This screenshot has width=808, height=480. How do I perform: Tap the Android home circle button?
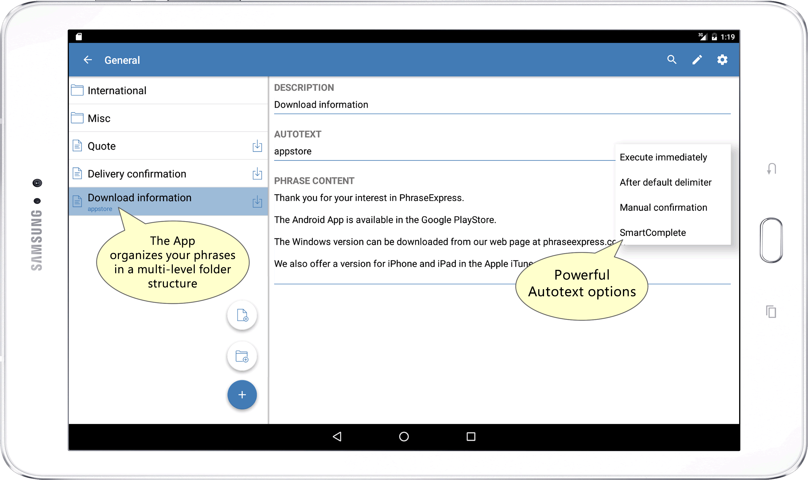tap(404, 437)
